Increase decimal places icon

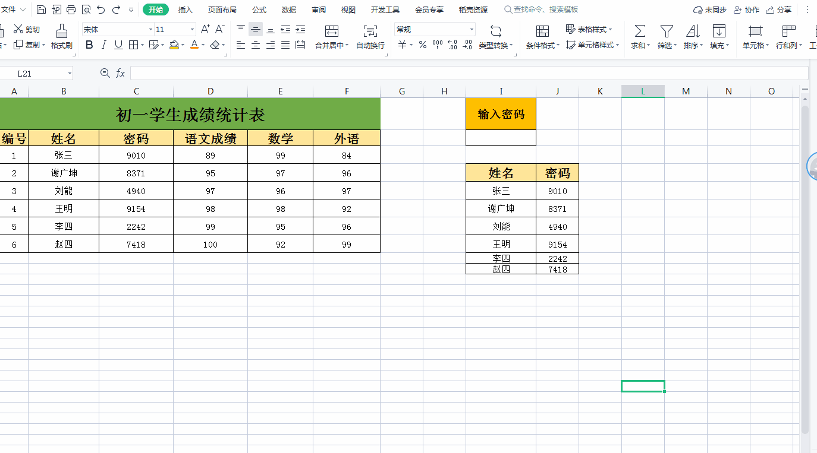tap(453, 45)
